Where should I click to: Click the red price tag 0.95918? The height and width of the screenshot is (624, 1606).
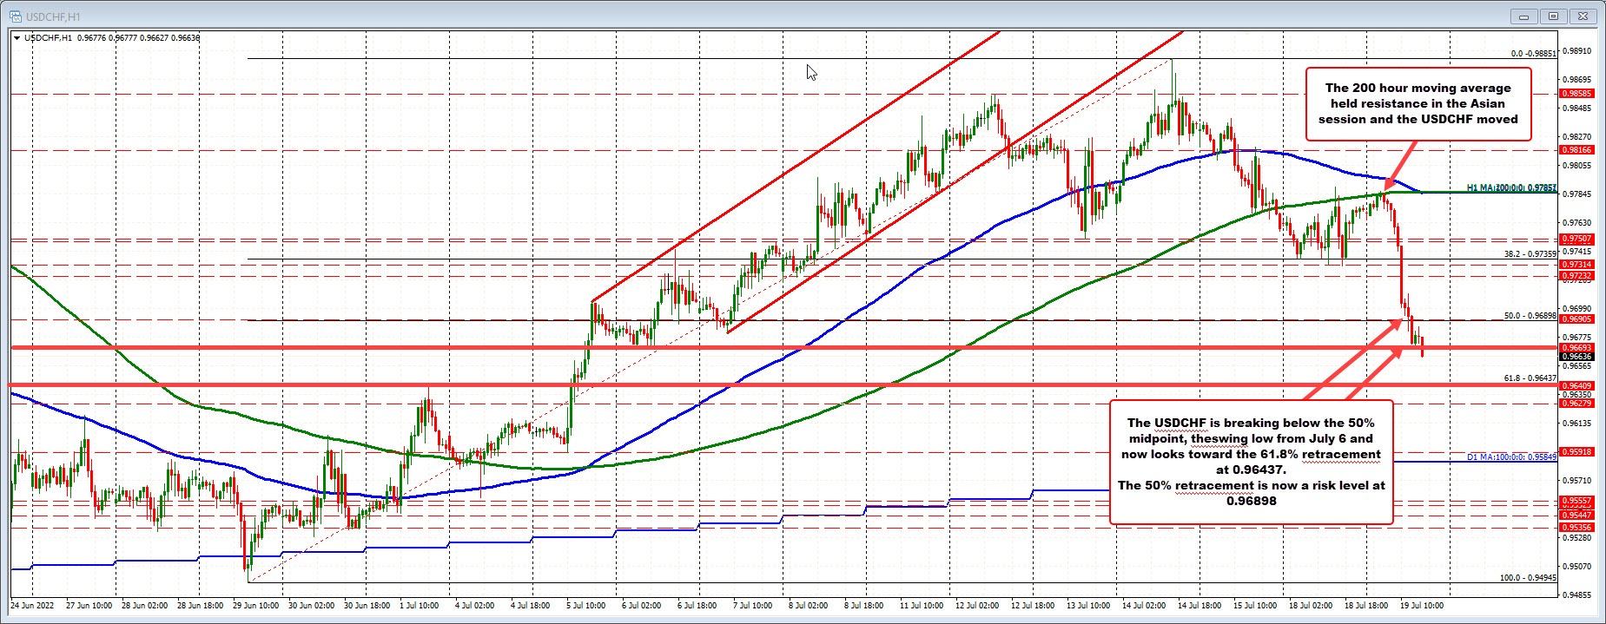tap(1577, 451)
